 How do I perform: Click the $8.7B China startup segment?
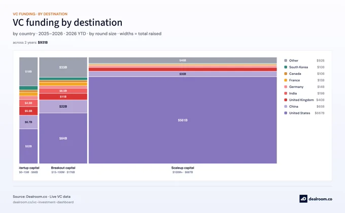pyautogui.click(x=28, y=122)
